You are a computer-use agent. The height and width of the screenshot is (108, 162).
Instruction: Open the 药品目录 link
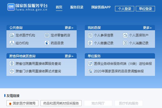click(x=57, y=43)
